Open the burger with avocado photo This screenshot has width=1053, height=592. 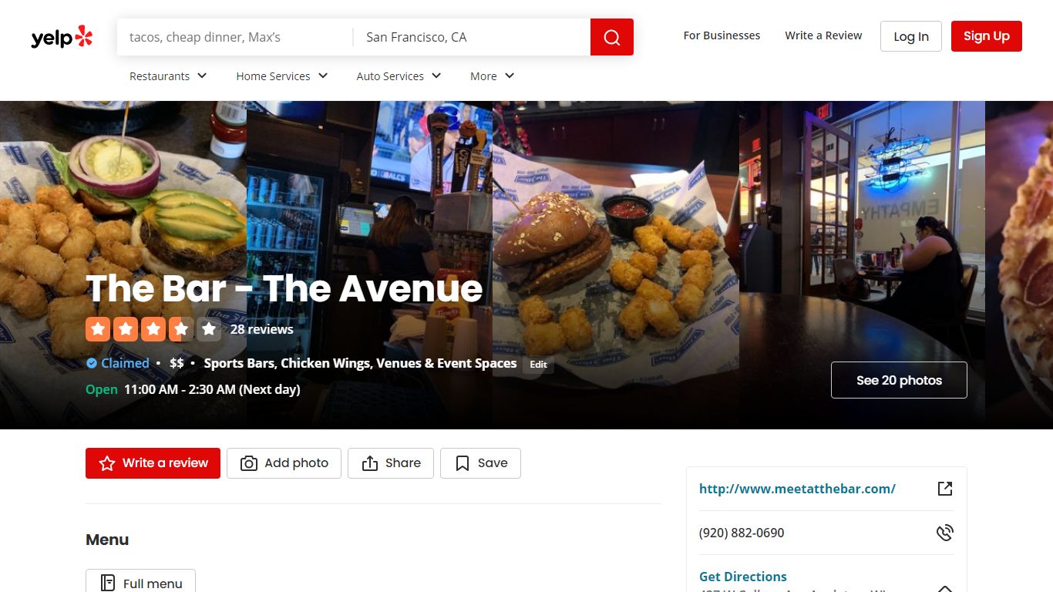pyautogui.click(x=123, y=264)
